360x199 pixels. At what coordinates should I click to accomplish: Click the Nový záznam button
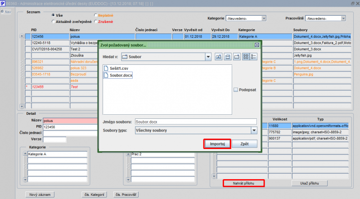click(x=40, y=194)
